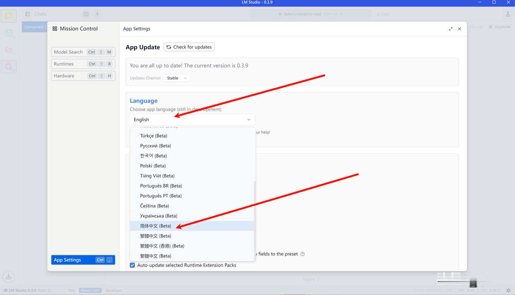Select Русский (Beta) language
The image size is (515, 295).
tap(192, 146)
